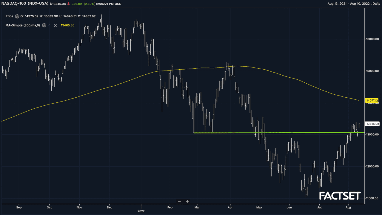Click the 2022 year marker on time axis

coord(141,211)
